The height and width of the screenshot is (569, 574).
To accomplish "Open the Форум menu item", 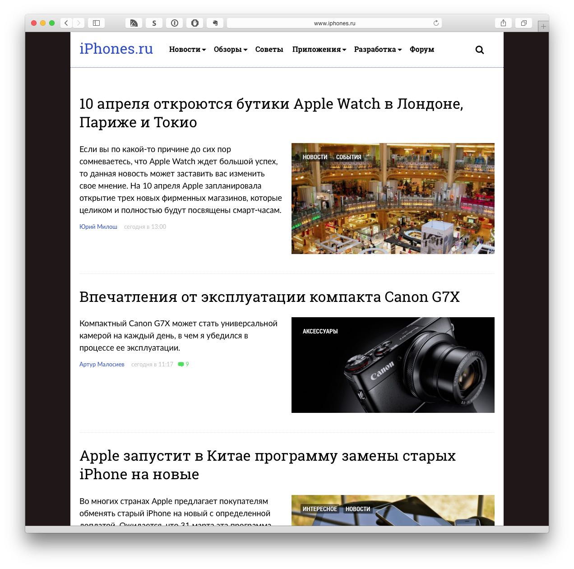I will (x=422, y=50).
